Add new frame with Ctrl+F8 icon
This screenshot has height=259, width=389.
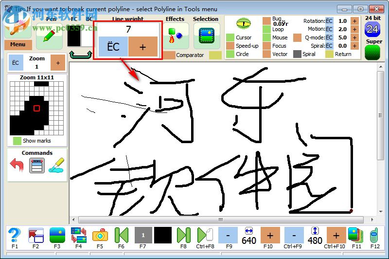(x=205, y=235)
